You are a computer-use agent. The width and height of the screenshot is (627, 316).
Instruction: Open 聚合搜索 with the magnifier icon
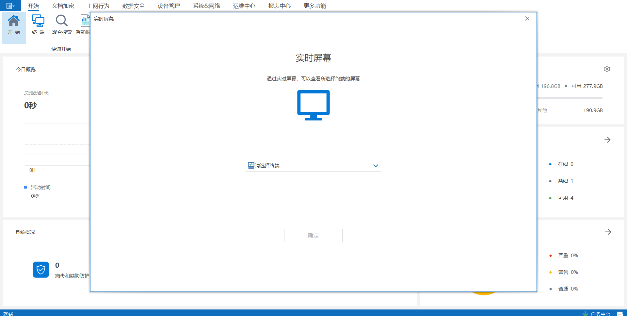pos(61,20)
